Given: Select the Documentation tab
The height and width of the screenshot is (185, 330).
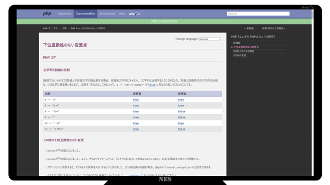Looking at the screenshot, I should pyautogui.click(x=85, y=14).
